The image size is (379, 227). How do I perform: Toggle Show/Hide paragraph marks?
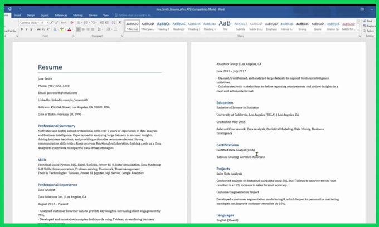pos(120,23)
